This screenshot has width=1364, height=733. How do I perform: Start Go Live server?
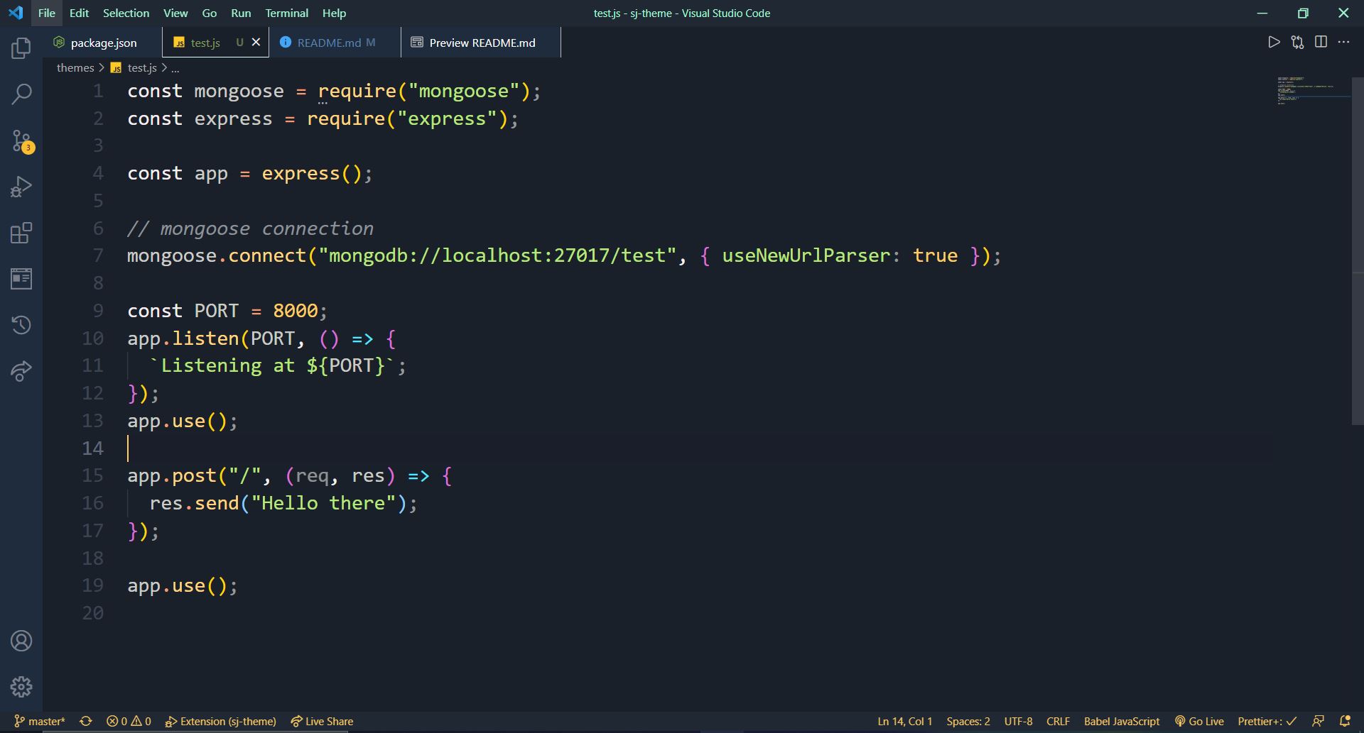[x=1199, y=721]
